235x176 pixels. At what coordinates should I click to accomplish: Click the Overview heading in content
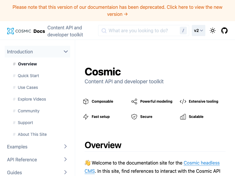pos(103,145)
